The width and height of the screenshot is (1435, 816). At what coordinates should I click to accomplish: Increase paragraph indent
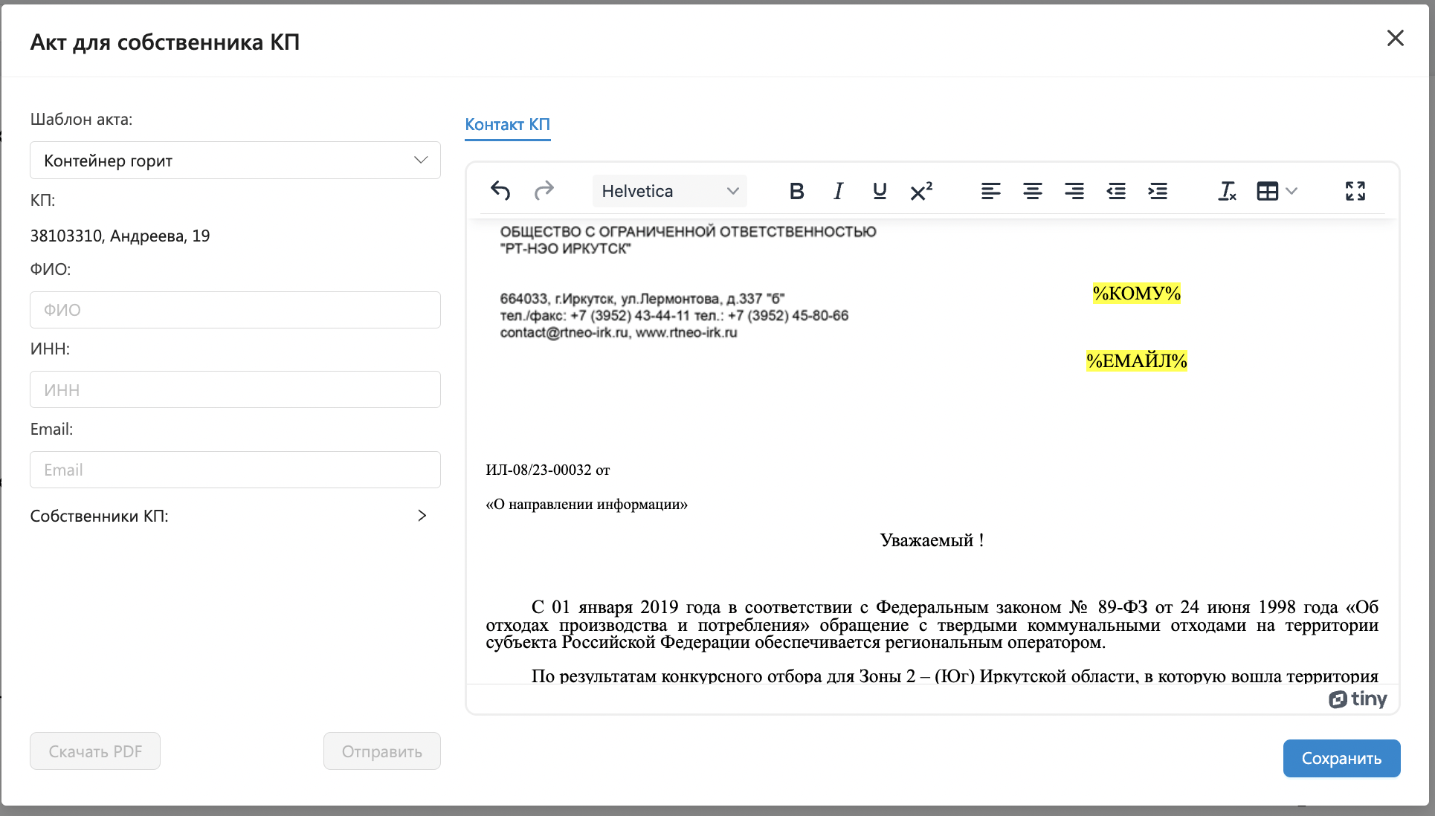[x=1158, y=191]
